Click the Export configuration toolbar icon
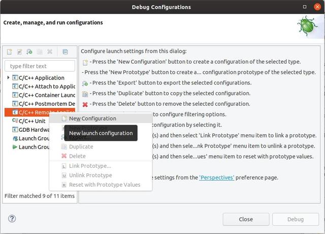The width and height of the screenshot is (325, 234). [x=29, y=52]
